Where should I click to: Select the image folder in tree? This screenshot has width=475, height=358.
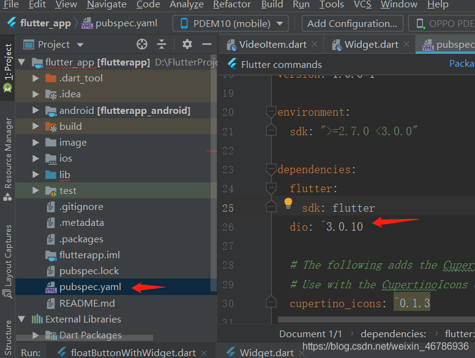(73, 143)
